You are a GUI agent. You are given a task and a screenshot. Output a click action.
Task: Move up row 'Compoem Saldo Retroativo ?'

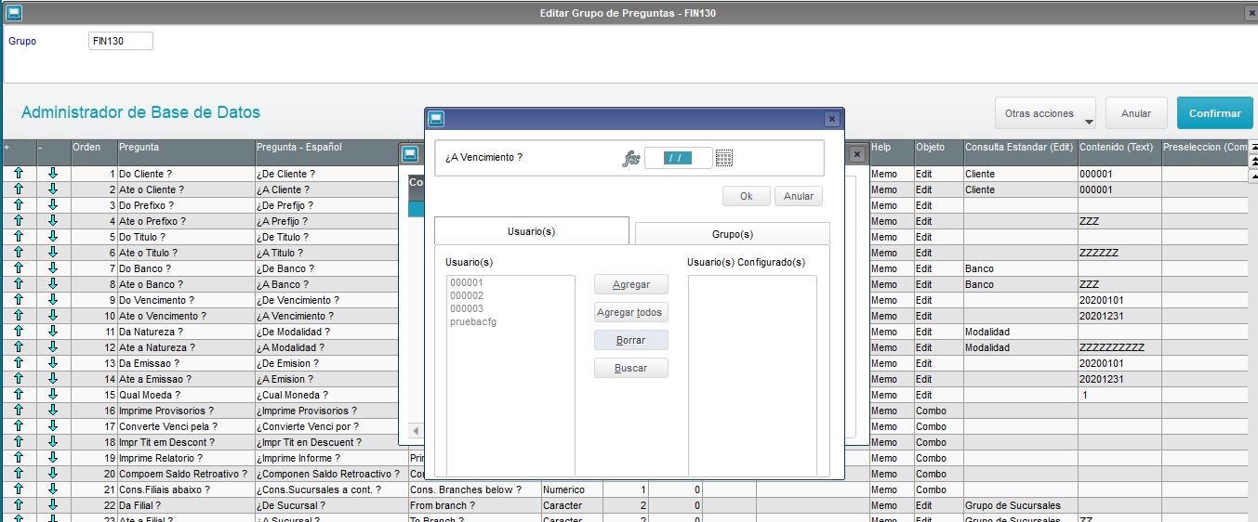[x=18, y=474]
